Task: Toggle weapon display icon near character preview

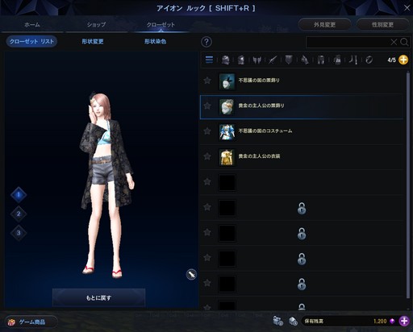Action: 191,274
